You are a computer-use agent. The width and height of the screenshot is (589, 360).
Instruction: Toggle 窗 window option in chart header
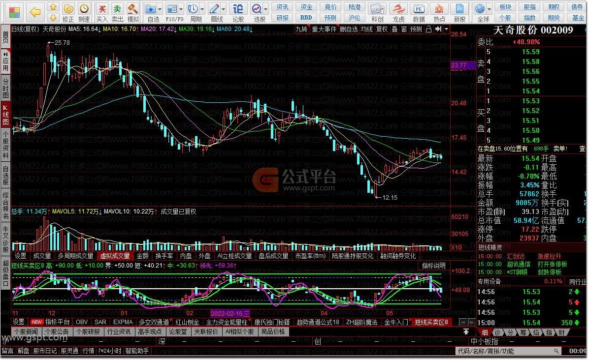point(404,29)
